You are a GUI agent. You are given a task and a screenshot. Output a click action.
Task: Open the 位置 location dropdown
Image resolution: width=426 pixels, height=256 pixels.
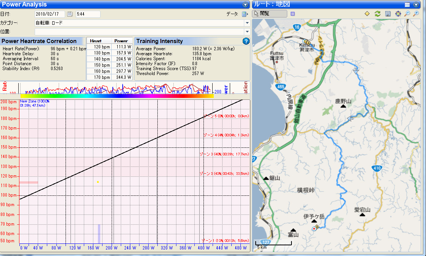pyautogui.click(x=247, y=32)
